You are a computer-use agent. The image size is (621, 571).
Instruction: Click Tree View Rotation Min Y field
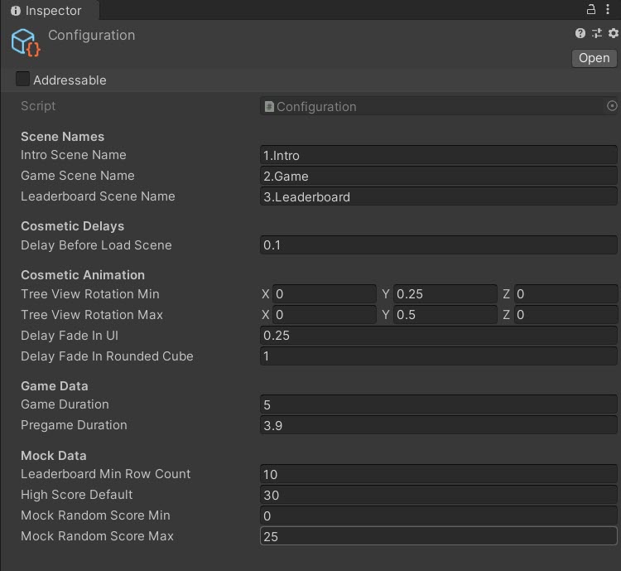pyautogui.click(x=445, y=294)
